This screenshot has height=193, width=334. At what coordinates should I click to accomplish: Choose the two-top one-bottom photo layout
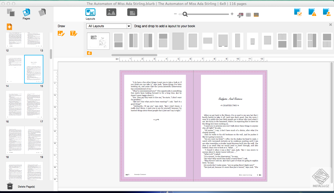pyautogui.click(x=282, y=41)
